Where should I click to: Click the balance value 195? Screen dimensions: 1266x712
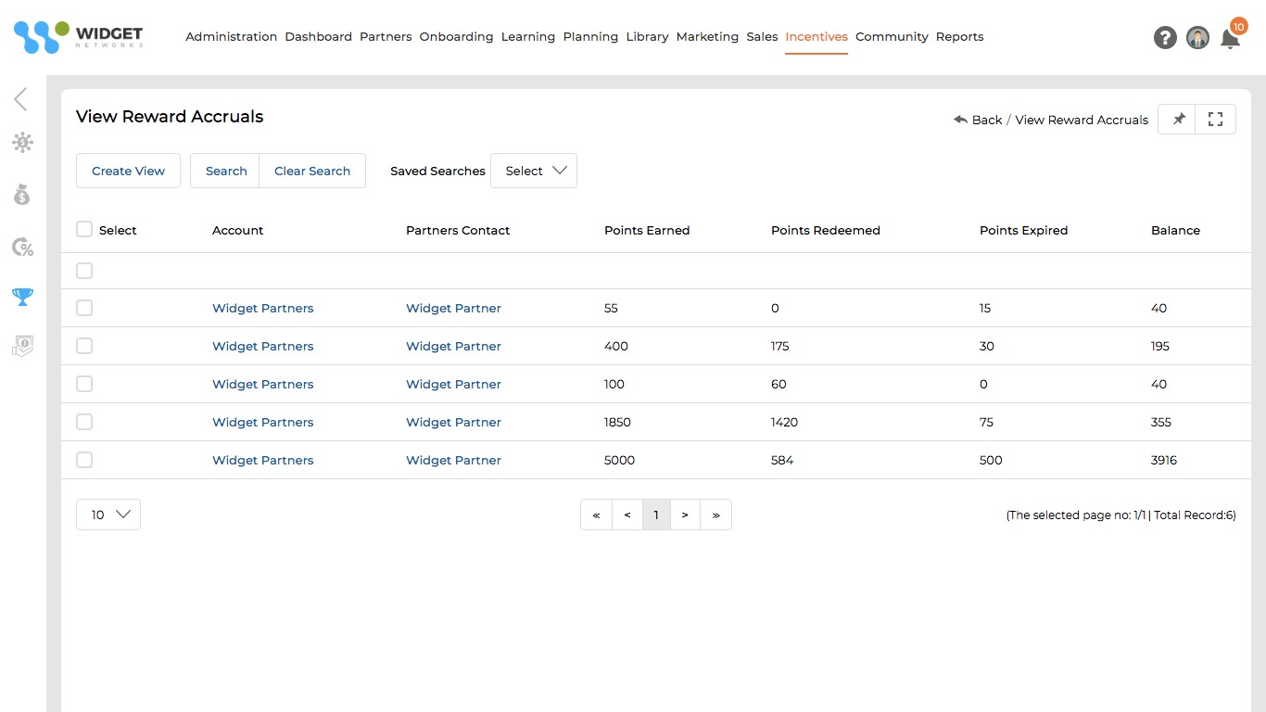pos(1160,346)
